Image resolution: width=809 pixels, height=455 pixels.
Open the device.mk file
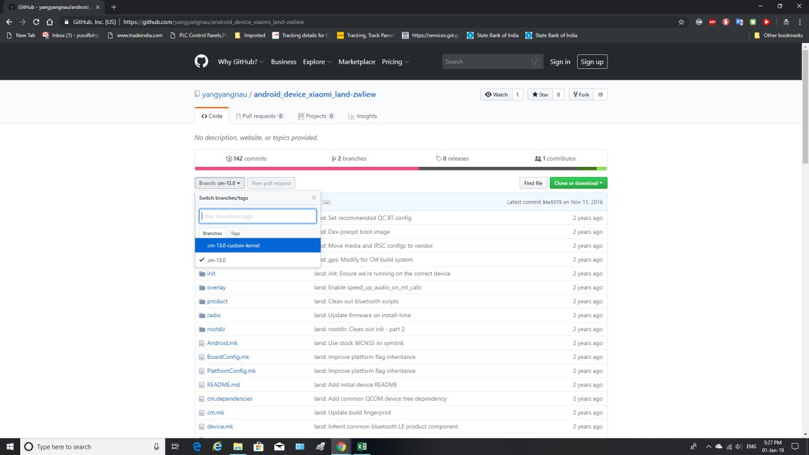click(220, 427)
